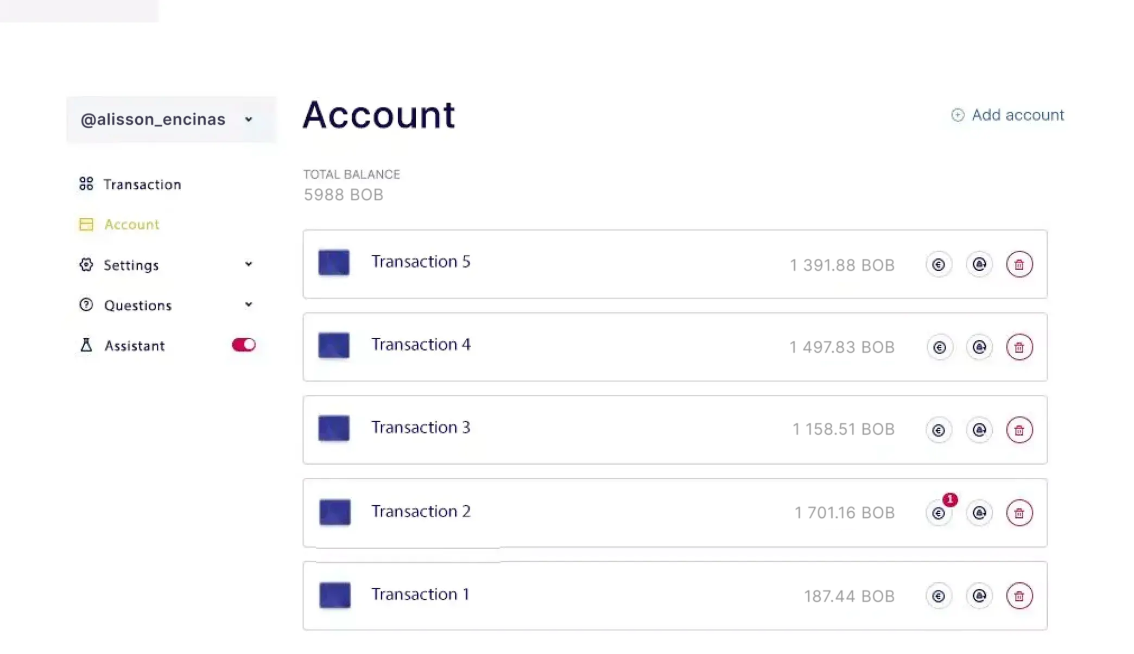Viewport: 1134px width, 654px height.
Task: Open the euro icon with badge on Transaction 2
Action: click(939, 513)
